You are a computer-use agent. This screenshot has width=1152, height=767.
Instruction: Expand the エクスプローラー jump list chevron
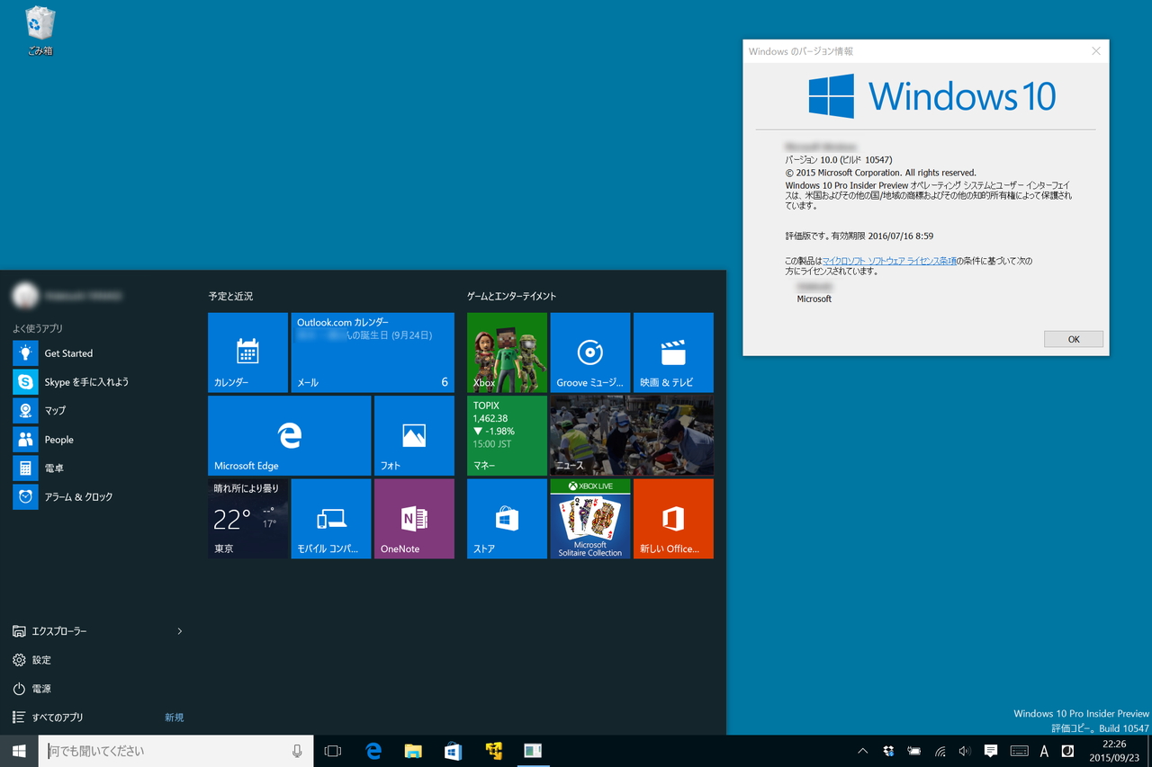pos(178,630)
